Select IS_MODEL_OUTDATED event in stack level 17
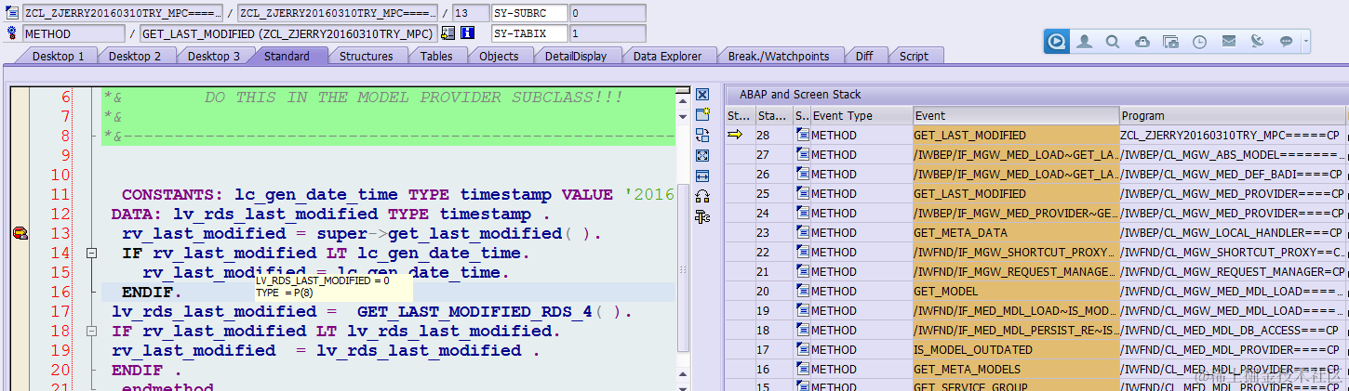1349x391 pixels. pos(1016,349)
